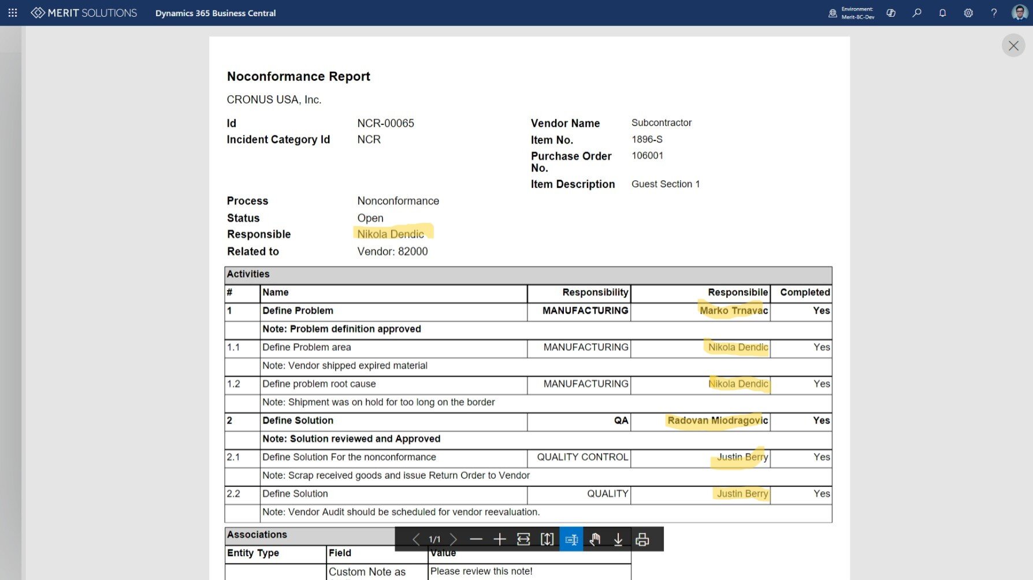
Task: Close the report preview
Action: [1013, 46]
